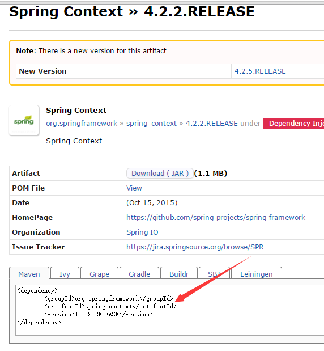The width and height of the screenshot is (324, 351).
Task: Click inside the Maven dependency snippet box
Action: [170, 310]
